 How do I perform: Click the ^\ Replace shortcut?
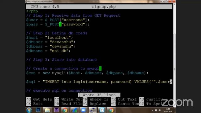point(95,104)
